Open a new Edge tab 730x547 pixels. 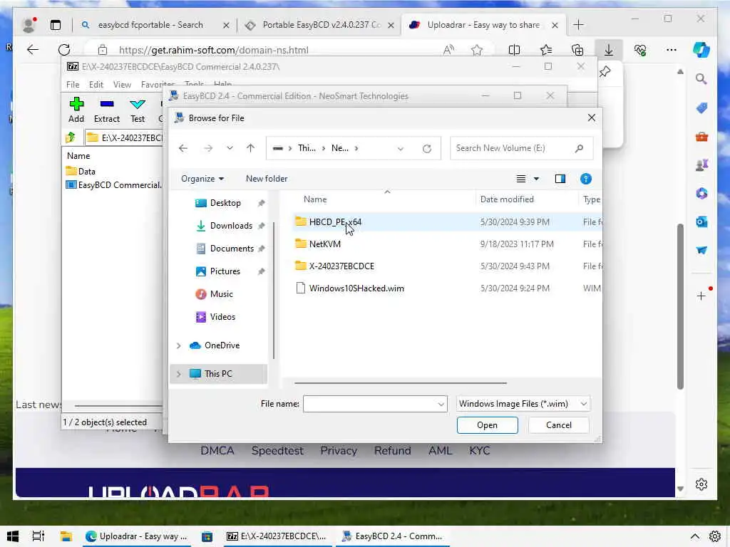tap(578, 25)
